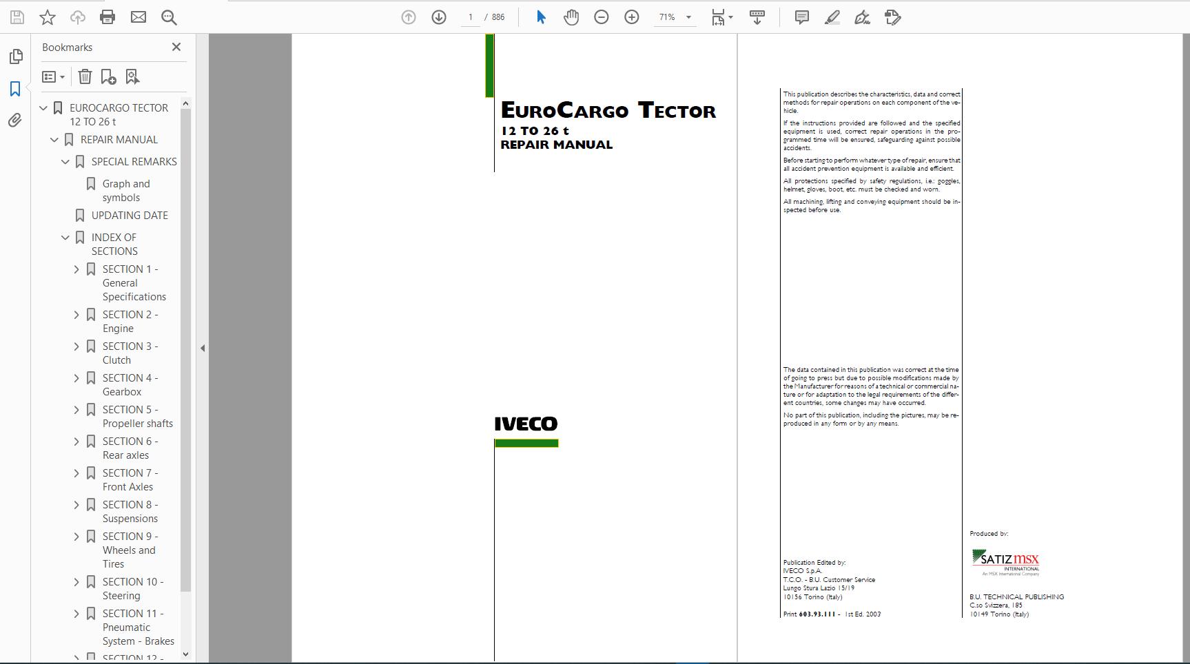
Task: Select the highlight text pen tool
Action: click(832, 17)
